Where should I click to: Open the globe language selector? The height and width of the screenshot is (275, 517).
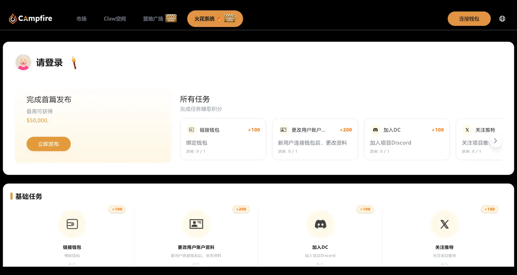502,19
